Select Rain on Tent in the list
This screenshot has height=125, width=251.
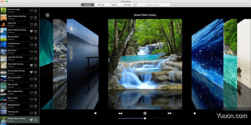19,99
